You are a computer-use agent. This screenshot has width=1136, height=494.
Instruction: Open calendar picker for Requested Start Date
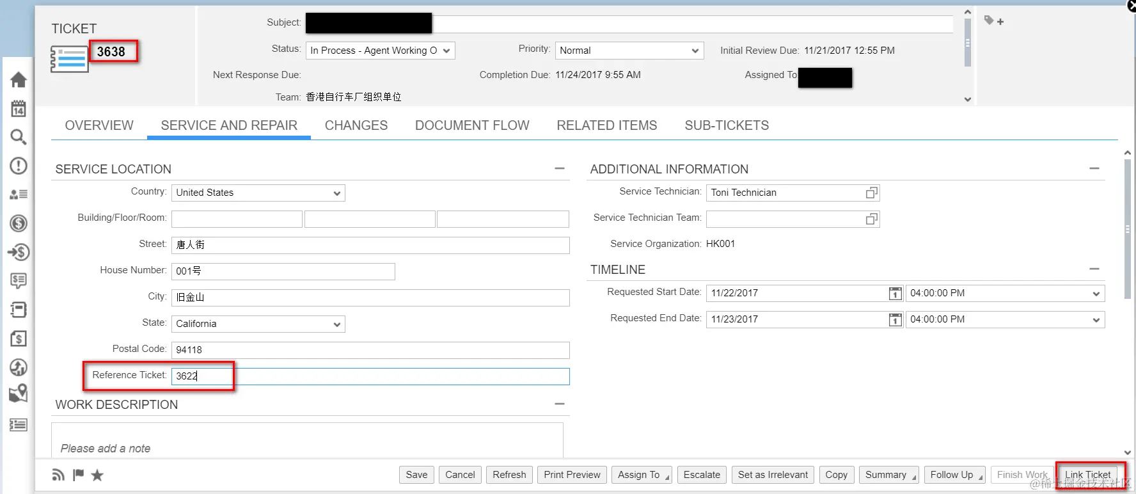[x=895, y=293]
